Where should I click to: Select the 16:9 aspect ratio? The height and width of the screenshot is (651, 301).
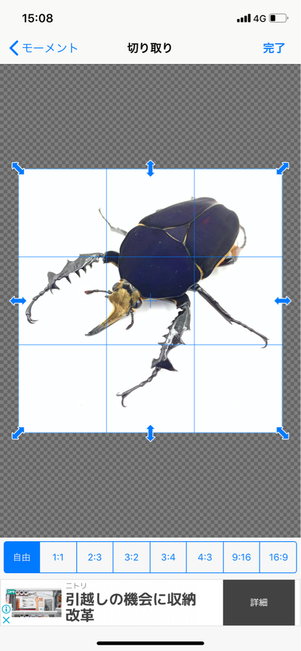point(278,557)
